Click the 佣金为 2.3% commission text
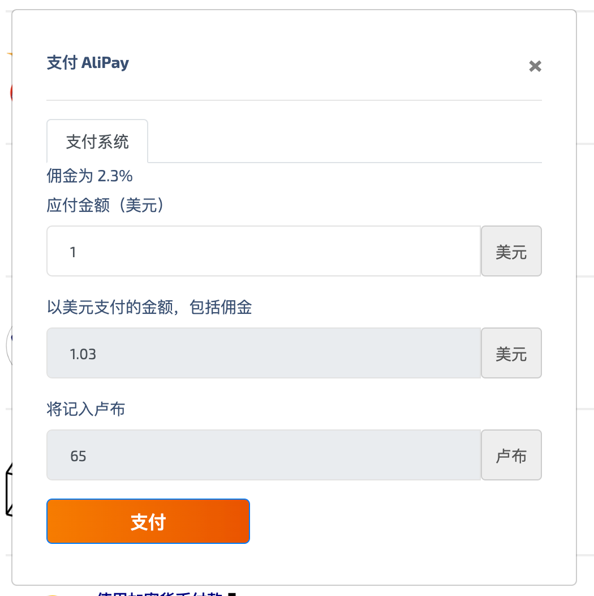This screenshot has height=596, width=594. pyautogui.click(x=89, y=176)
